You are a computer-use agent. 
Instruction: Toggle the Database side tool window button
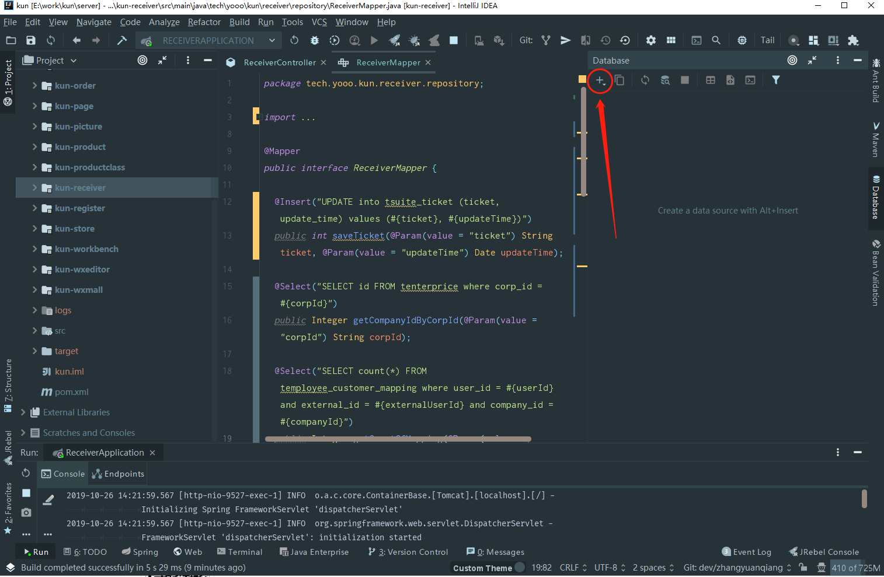click(x=876, y=198)
